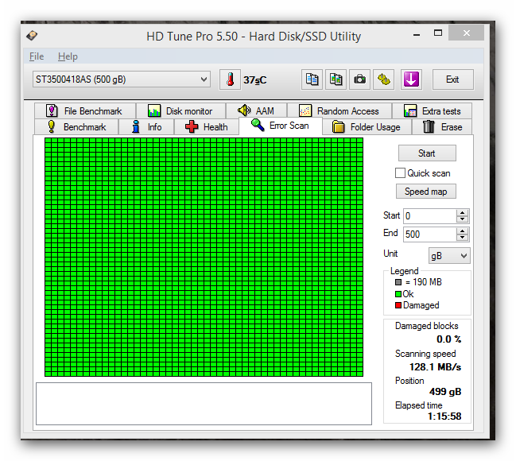This screenshot has height=461, width=516.
Task: Switch to the Random Access tab
Action: click(339, 111)
